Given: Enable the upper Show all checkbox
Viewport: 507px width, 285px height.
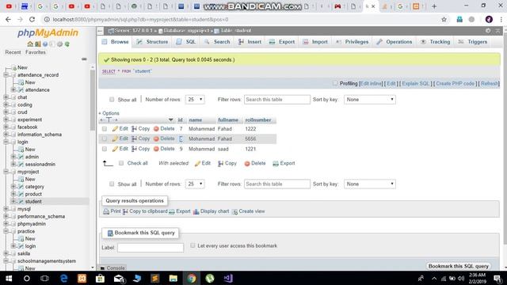Looking at the screenshot, I should [112, 100].
